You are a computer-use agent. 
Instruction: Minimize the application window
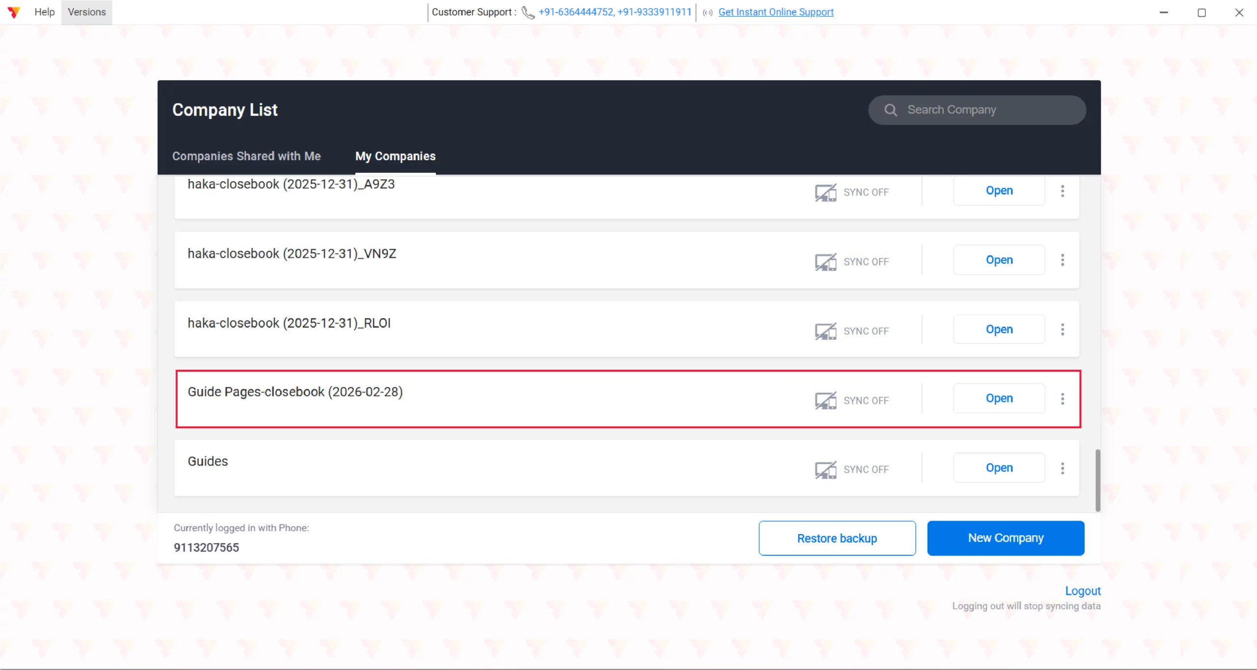1164,12
